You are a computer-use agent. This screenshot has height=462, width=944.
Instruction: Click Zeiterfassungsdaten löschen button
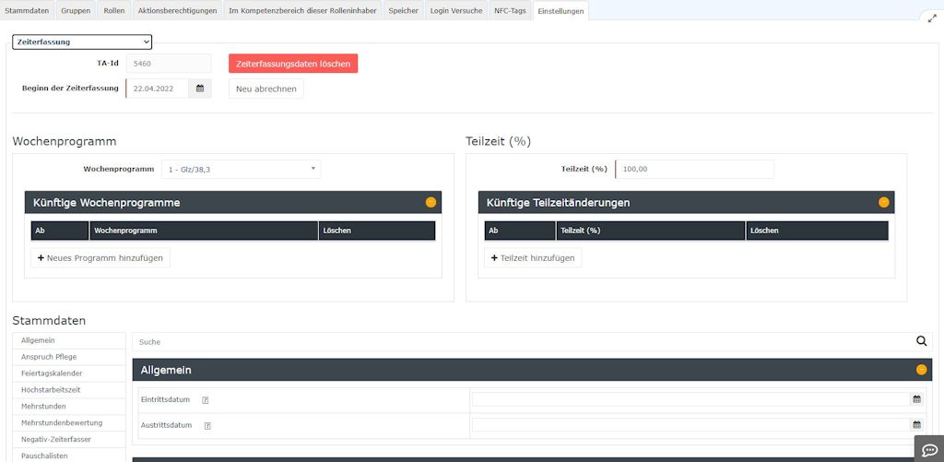tap(293, 64)
